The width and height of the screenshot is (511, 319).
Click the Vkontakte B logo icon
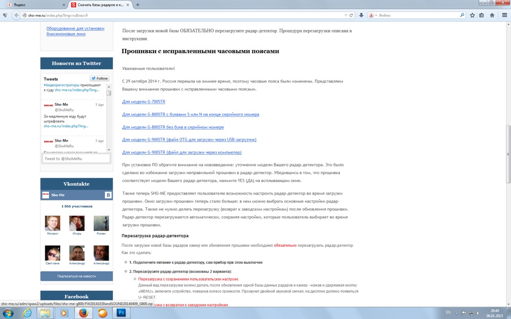[x=108, y=195]
